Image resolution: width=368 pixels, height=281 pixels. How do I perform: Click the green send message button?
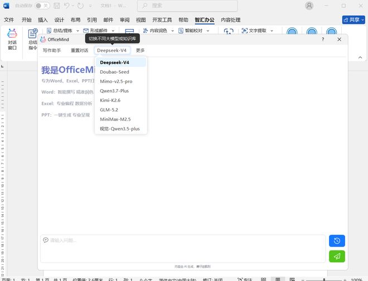coord(337,256)
